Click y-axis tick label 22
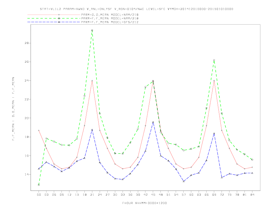This screenshot has height=212, width=275. tap(26, 99)
